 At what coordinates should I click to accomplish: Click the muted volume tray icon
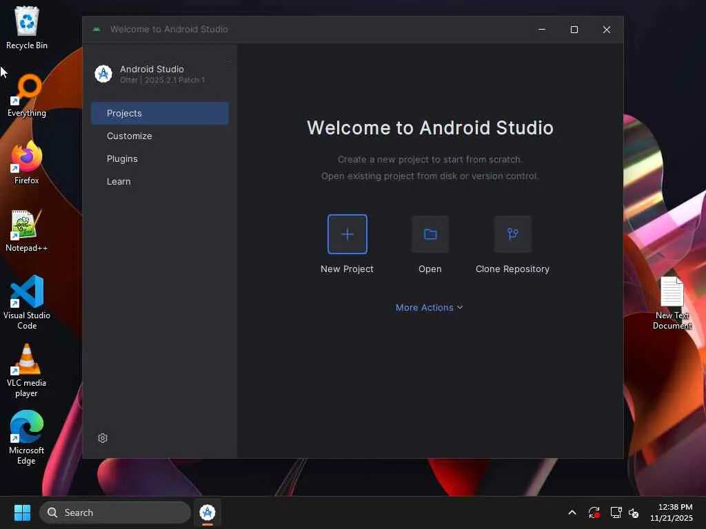634,512
